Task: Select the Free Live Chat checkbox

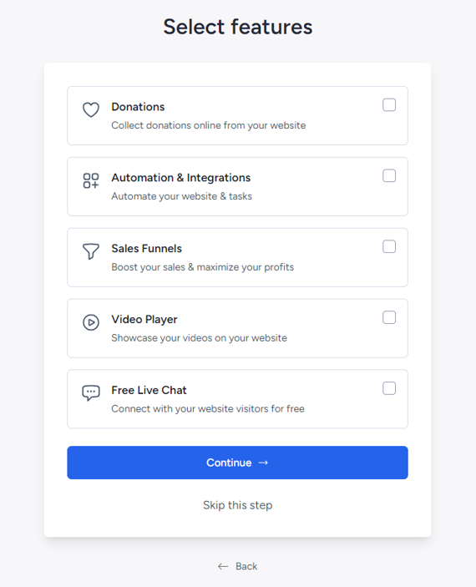Action: [389, 388]
